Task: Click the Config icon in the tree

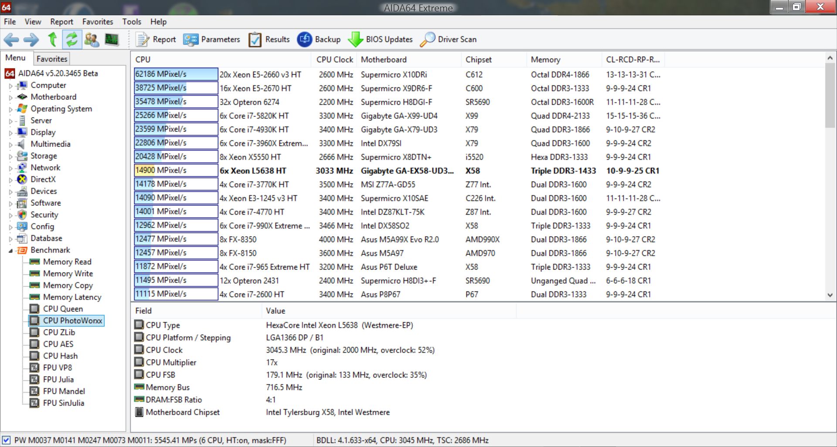Action: 22,226
